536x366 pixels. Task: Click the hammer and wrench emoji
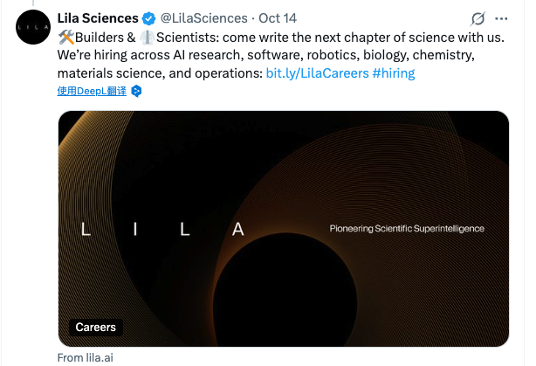(x=65, y=37)
